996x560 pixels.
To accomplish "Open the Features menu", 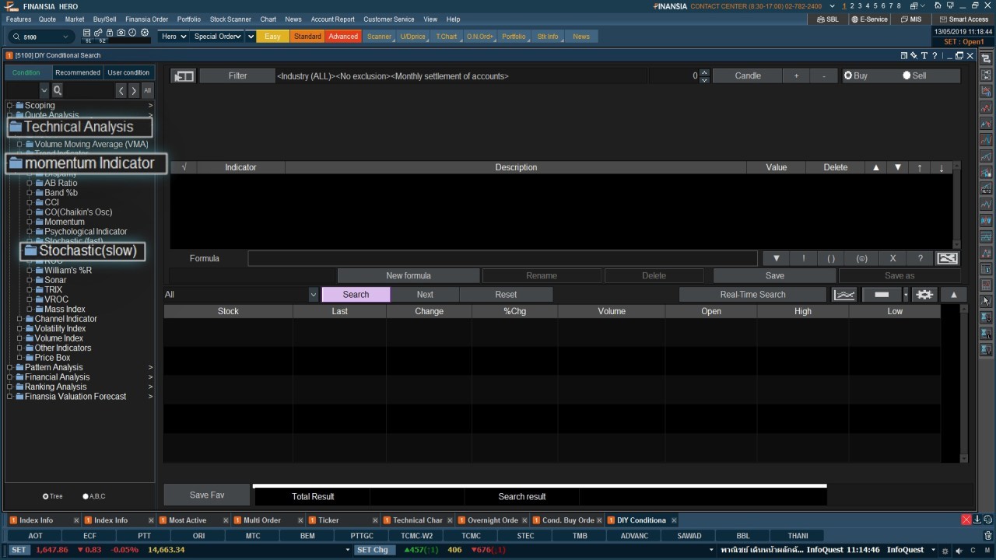I will pos(19,19).
